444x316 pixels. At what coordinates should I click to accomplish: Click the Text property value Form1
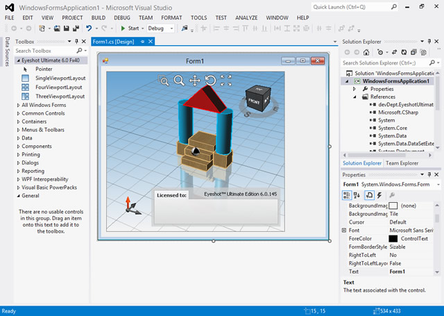point(397,272)
